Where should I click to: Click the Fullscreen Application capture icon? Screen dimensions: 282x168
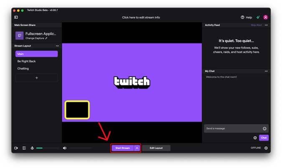pyautogui.click(x=19, y=35)
